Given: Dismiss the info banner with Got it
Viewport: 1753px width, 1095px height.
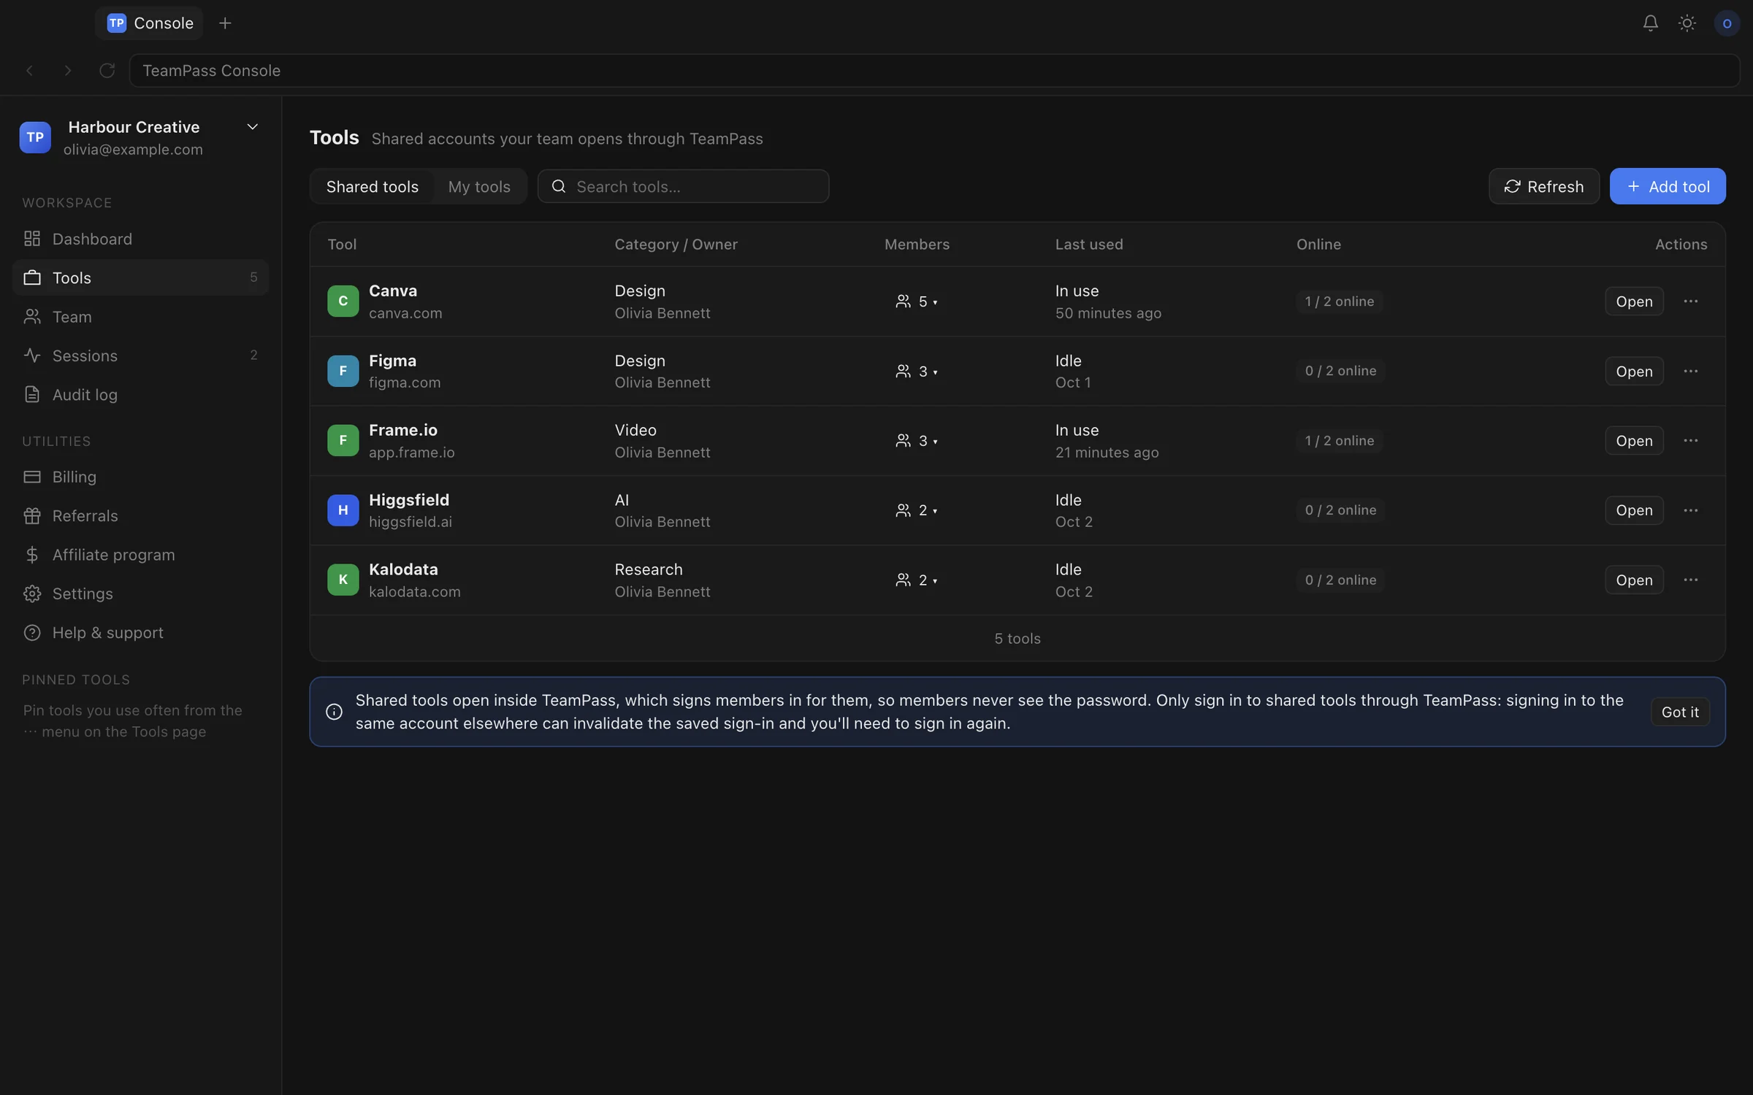Looking at the screenshot, I should click(x=1680, y=712).
